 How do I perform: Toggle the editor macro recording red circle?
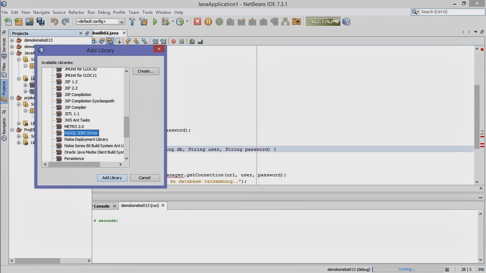tap(174, 41)
